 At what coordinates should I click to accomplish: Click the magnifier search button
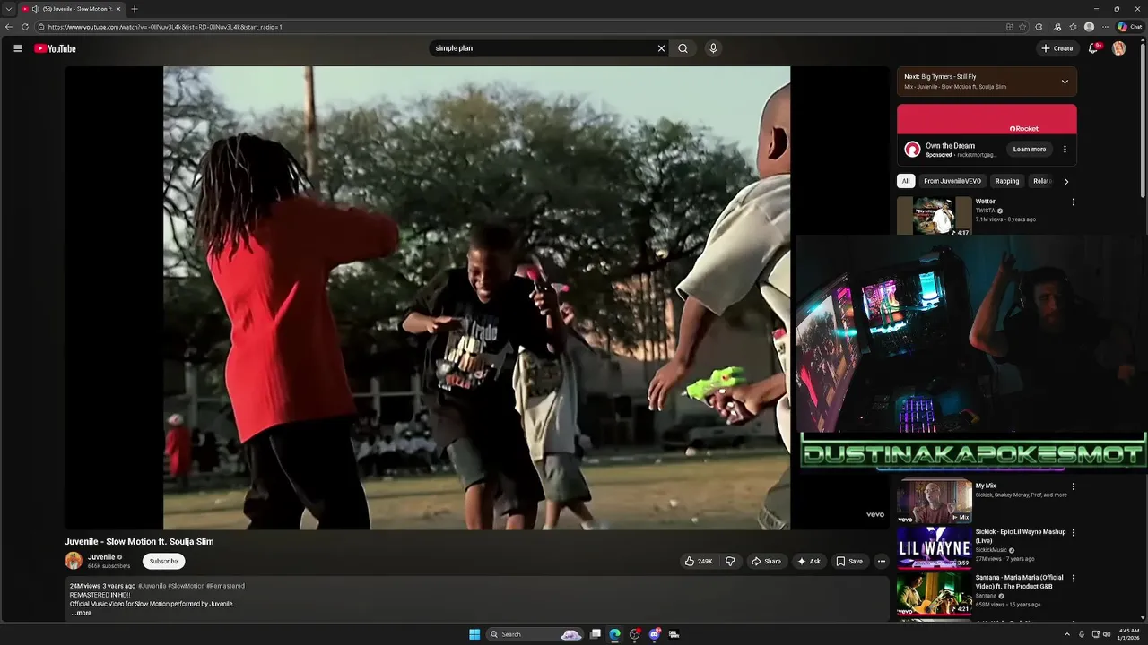point(683,48)
